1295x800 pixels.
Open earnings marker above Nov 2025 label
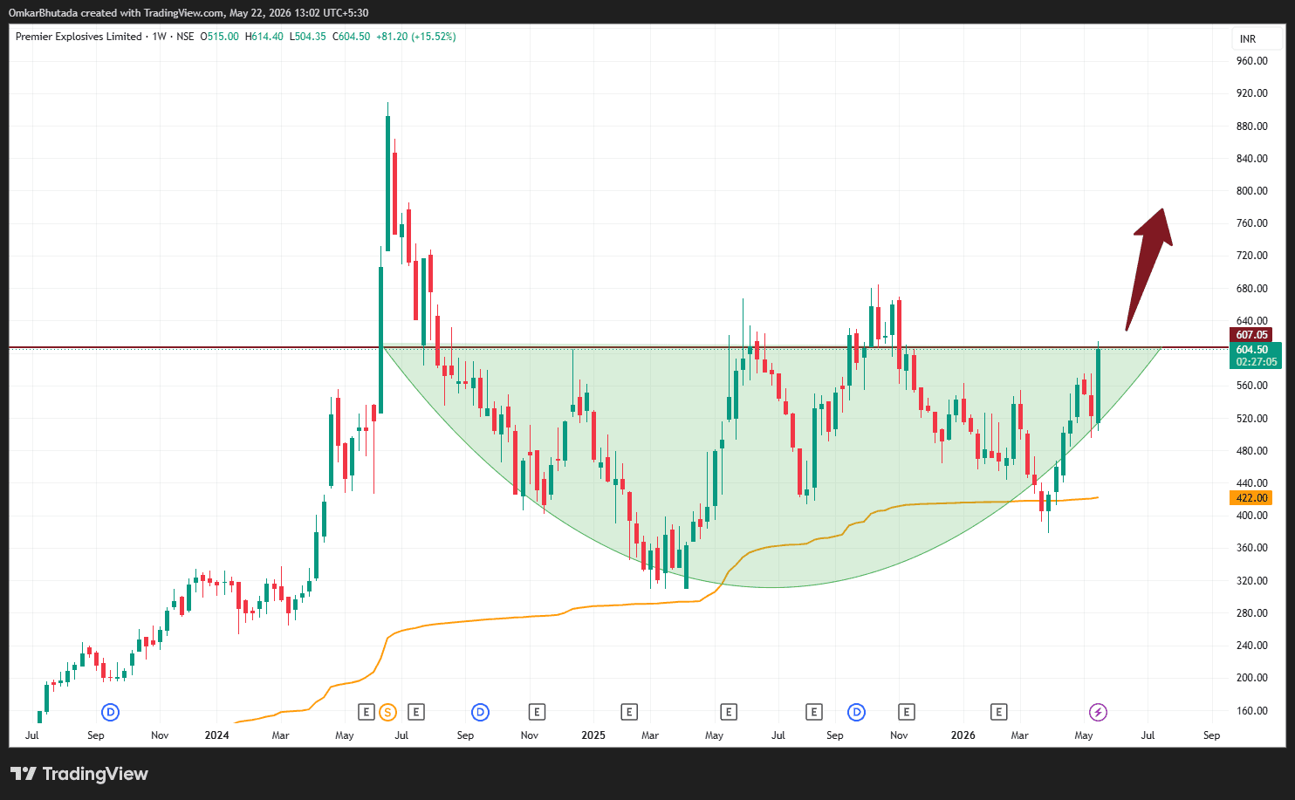[x=907, y=713]
